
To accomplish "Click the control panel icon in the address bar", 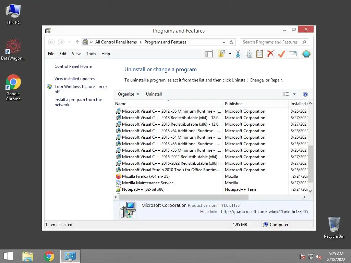I will (85, 42).
